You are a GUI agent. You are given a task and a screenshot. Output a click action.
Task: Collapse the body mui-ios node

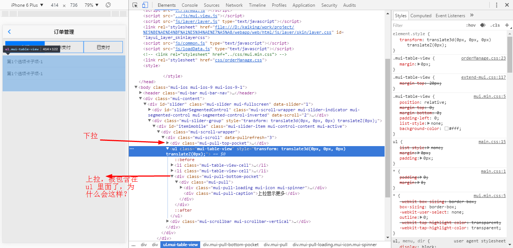(136, 87)
